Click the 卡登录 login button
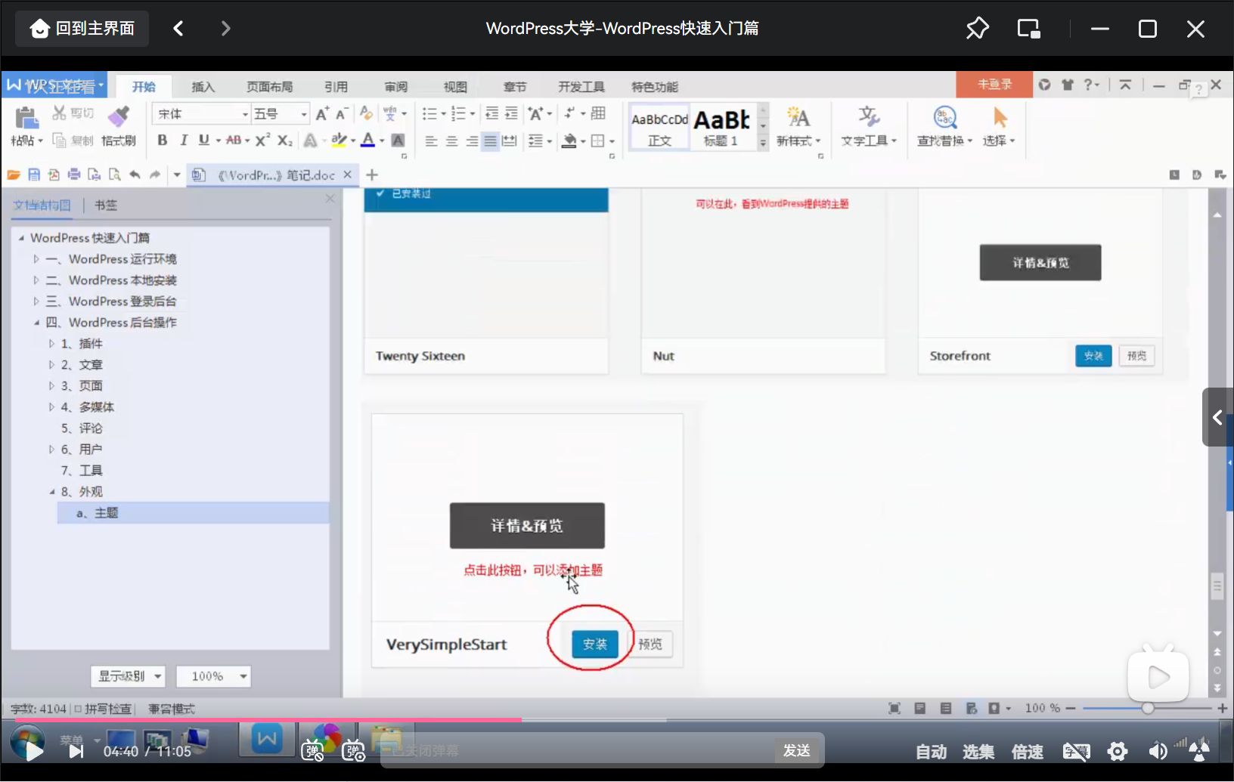Image resolution: width=1234 pixels, height=782 pixels. pyautogui.click(x=994, y=84)
